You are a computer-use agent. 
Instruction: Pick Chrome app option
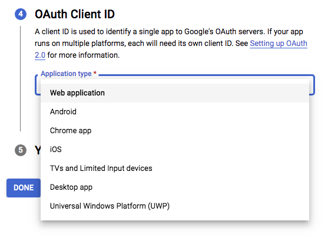pos(175,131)
